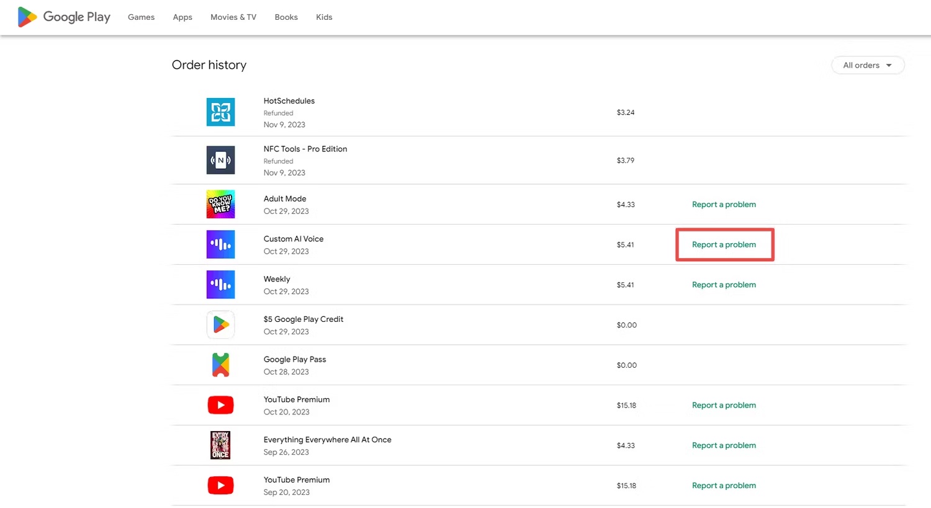Viewport: 931px width, 508px height.
Task: Report a problem for Weekly order
Action: pos(724,285)
